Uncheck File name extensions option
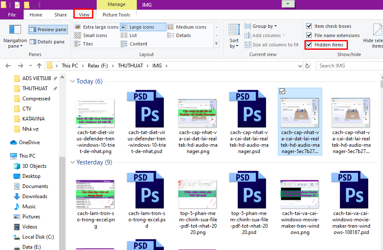Image resolution: width=383 pixels, height=250 pixels. coord(309,35)
